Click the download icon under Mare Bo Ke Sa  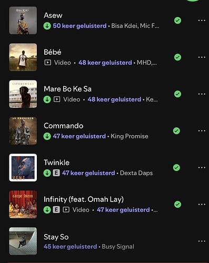(x=47, y=99)
